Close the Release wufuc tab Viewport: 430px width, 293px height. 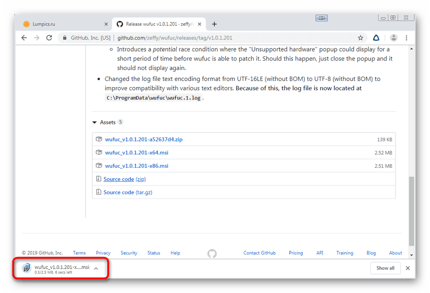(x=200, y=24)
